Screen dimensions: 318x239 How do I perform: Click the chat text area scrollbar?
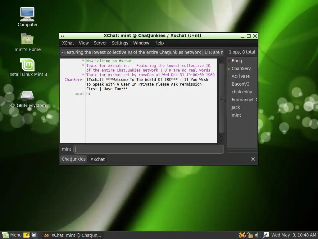click(221, 98)
